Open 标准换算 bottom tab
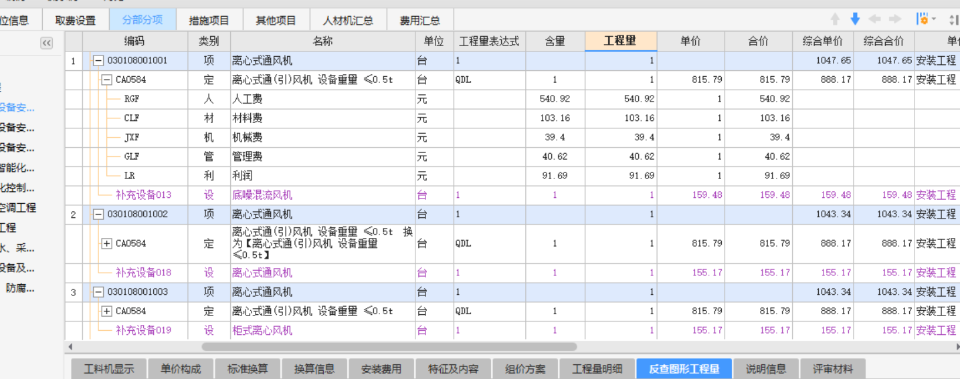 [x=248, y=369]
